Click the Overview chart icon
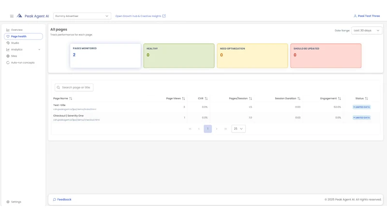Screen dimensions: 387x217 [x=8, y=30]
